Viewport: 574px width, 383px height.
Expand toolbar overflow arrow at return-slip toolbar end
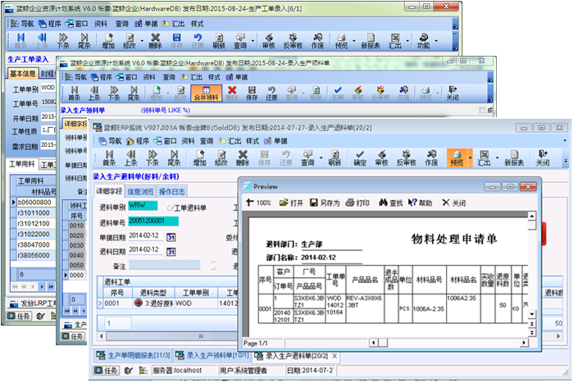[566, 161]
